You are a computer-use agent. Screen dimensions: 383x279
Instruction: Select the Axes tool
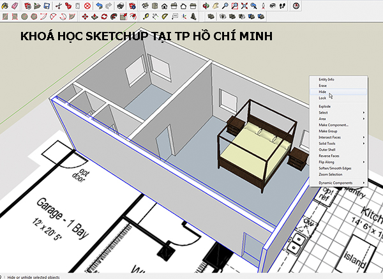[x=184, y=17]
